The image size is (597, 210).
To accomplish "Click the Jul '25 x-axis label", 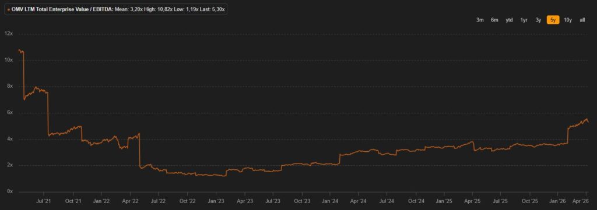I will 501,201.
